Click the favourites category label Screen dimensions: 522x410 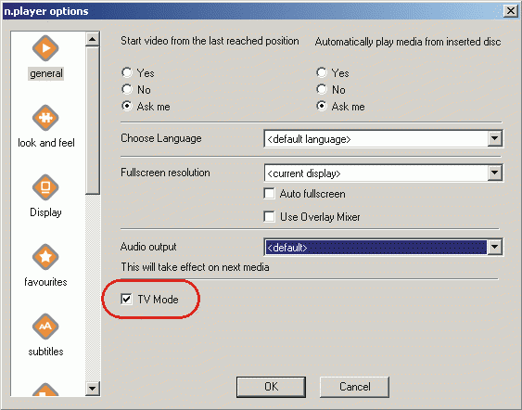pos(45,282)
